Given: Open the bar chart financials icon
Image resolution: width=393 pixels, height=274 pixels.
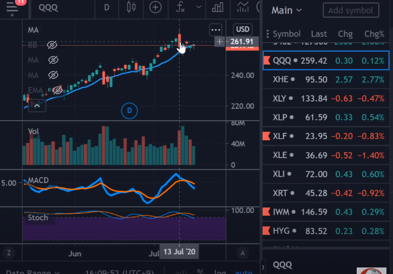Looking at the screenshot, I should (x=217, y=8).
